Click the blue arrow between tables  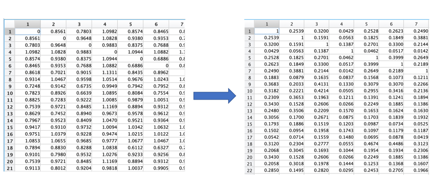(x=215, y=96)
